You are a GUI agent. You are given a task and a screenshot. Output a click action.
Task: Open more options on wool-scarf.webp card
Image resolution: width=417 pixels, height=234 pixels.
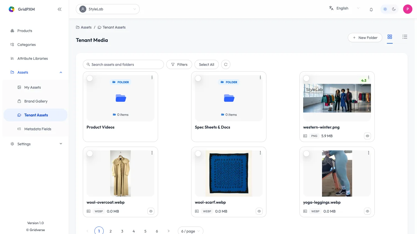(260, 153)
